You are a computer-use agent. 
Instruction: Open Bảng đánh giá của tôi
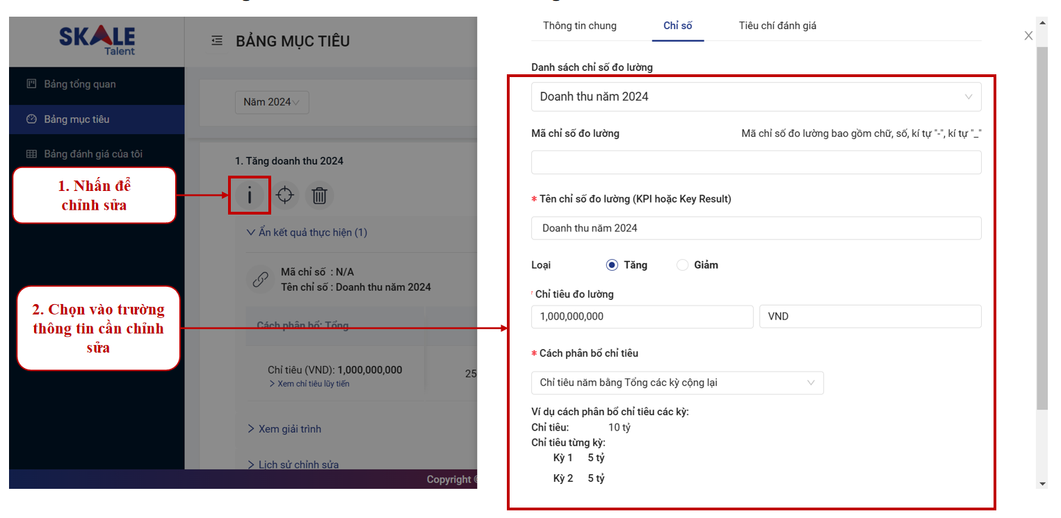92,154
